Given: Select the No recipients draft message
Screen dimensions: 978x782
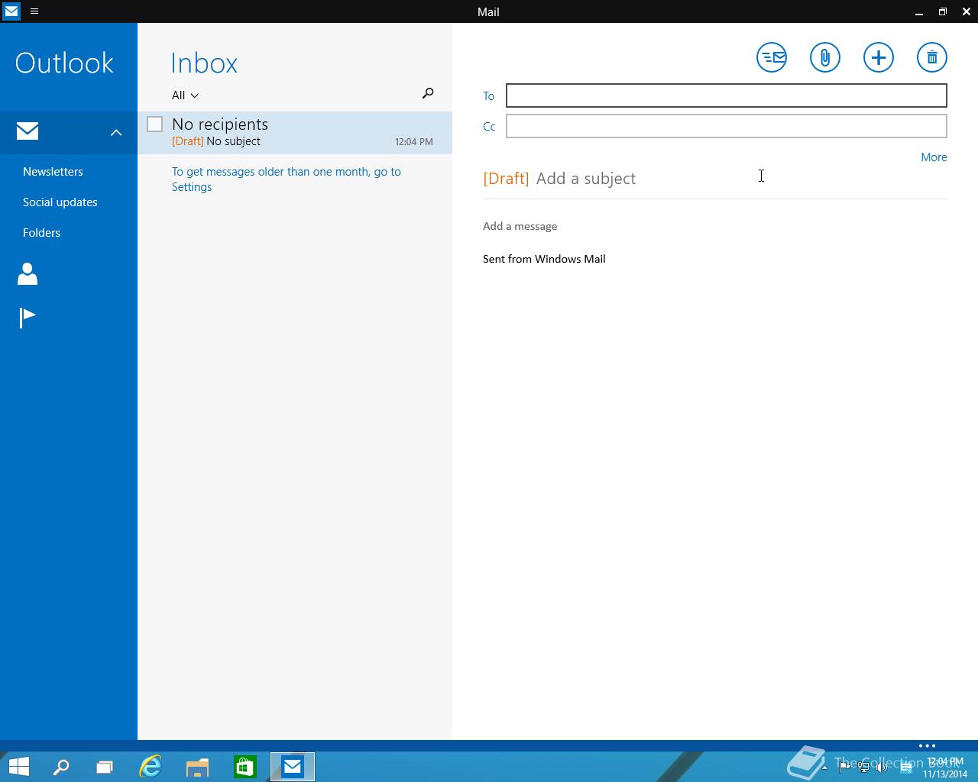Looking at the screenshot, I should coord(295,132).
